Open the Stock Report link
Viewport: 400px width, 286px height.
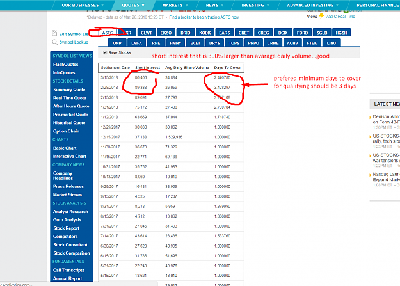pyautogui.click(x=67, y=228)
